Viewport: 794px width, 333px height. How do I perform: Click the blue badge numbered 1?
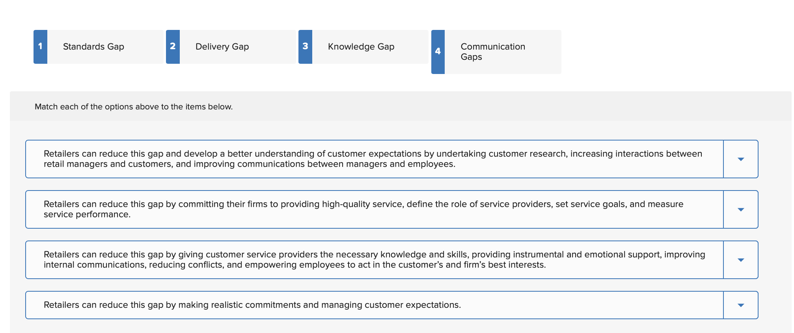click(x=40, y=46)
